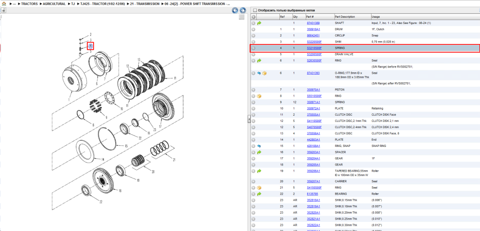Click the 'SHIM,0.25mm Thk' description cell

(x=346, y=219)
